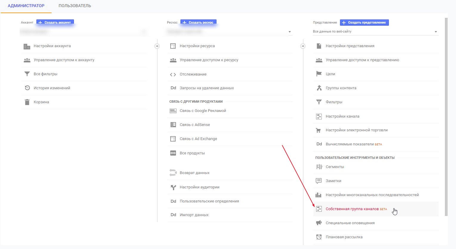Screen dimensions: 456x249
Task: Click the Отслеживание code brackets icon
Action: click(173, 74)
